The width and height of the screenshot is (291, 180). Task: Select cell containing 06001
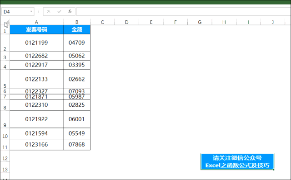pyautogui.click(x=77, y=119)
